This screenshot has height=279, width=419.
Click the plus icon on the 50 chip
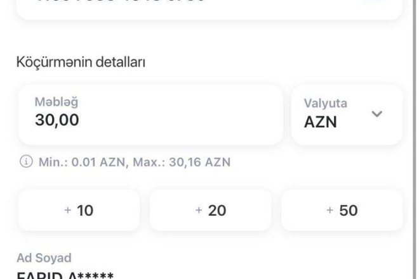(329, 210)
